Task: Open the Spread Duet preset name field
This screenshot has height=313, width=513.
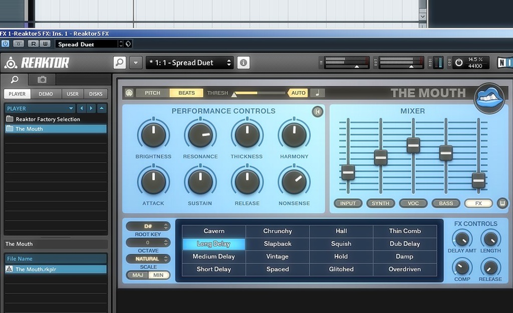Action: pyautogui.click(x=87, y=44)
